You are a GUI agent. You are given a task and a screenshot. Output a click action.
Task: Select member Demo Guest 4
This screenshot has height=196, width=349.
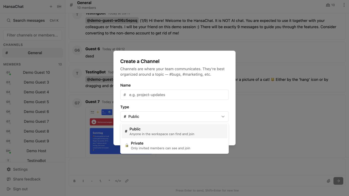point(32,92)
